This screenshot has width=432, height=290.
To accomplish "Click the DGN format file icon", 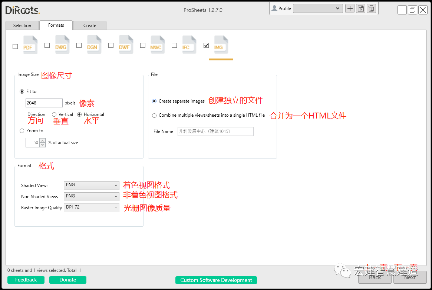I will click(x=94, y=44).
